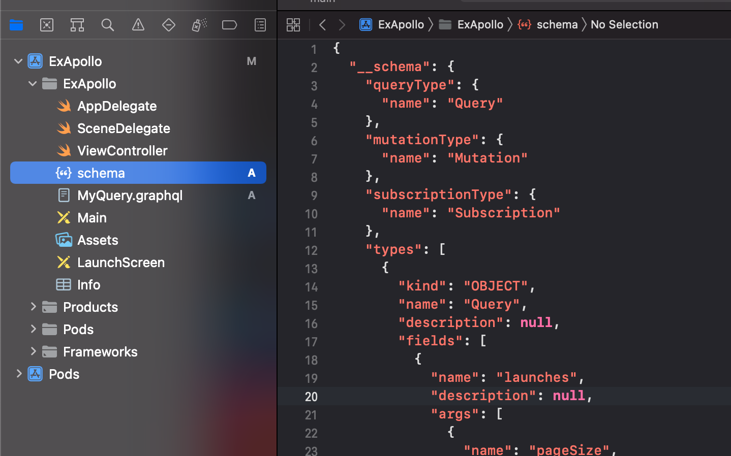
Task: Open the Issue navigator warning icon
Action: tap(138, 25)
